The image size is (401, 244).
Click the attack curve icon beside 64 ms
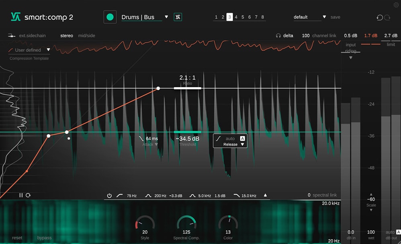[x=141, y=139]
